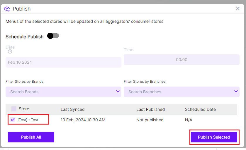This screenshot has width=246, height=150.
Task: Uncheck the [Test] - Test store checkbox
Action: (13, 120)
